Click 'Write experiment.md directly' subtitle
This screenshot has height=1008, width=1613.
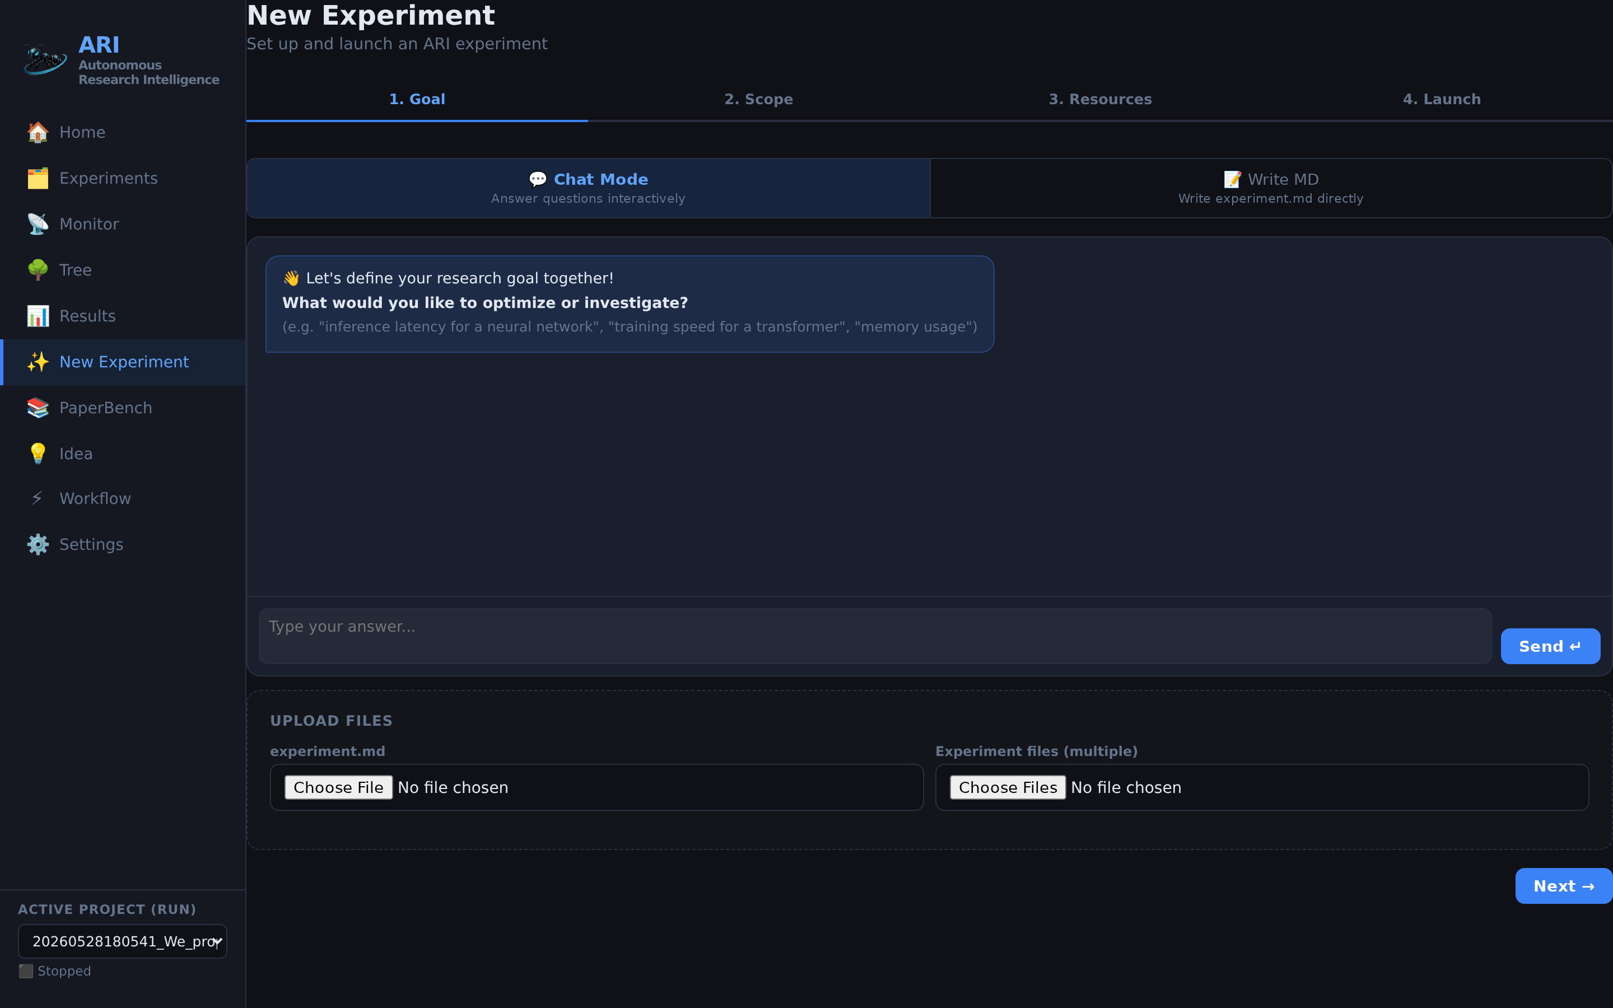(1270, 199)
